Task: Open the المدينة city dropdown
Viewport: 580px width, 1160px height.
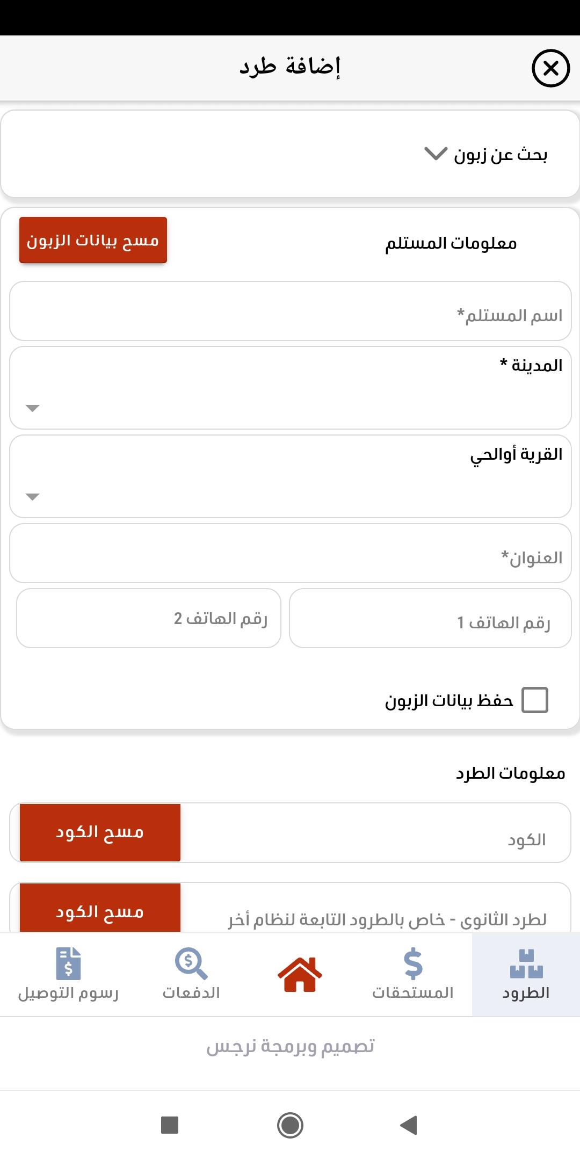Action: (290, 388)
